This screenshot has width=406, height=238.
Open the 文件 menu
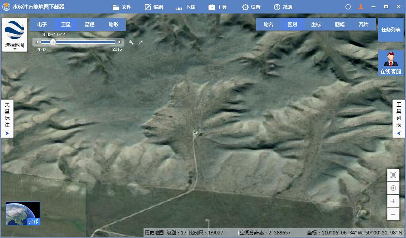[122, 7]
